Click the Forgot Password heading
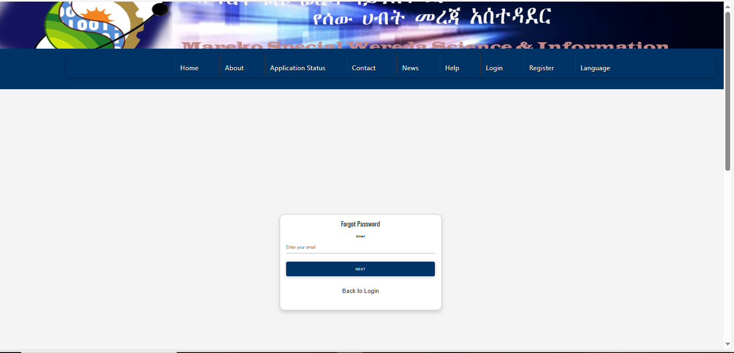Viewport: 734px width, 353px height. (x=360, y=224)
